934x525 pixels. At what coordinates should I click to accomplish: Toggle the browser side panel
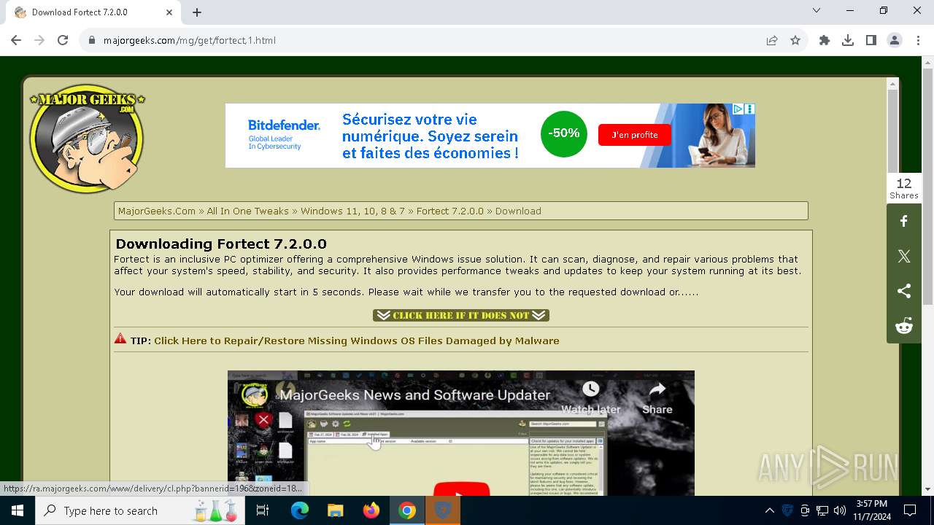click(871, 40)
